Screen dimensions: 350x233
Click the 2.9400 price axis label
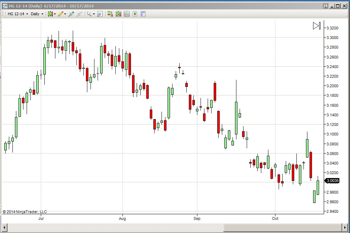click(332, 211)
